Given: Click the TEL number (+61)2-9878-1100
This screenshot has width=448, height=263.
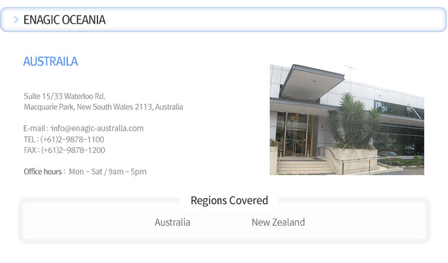Looking at the screenshot, I should tap(72, 140).
